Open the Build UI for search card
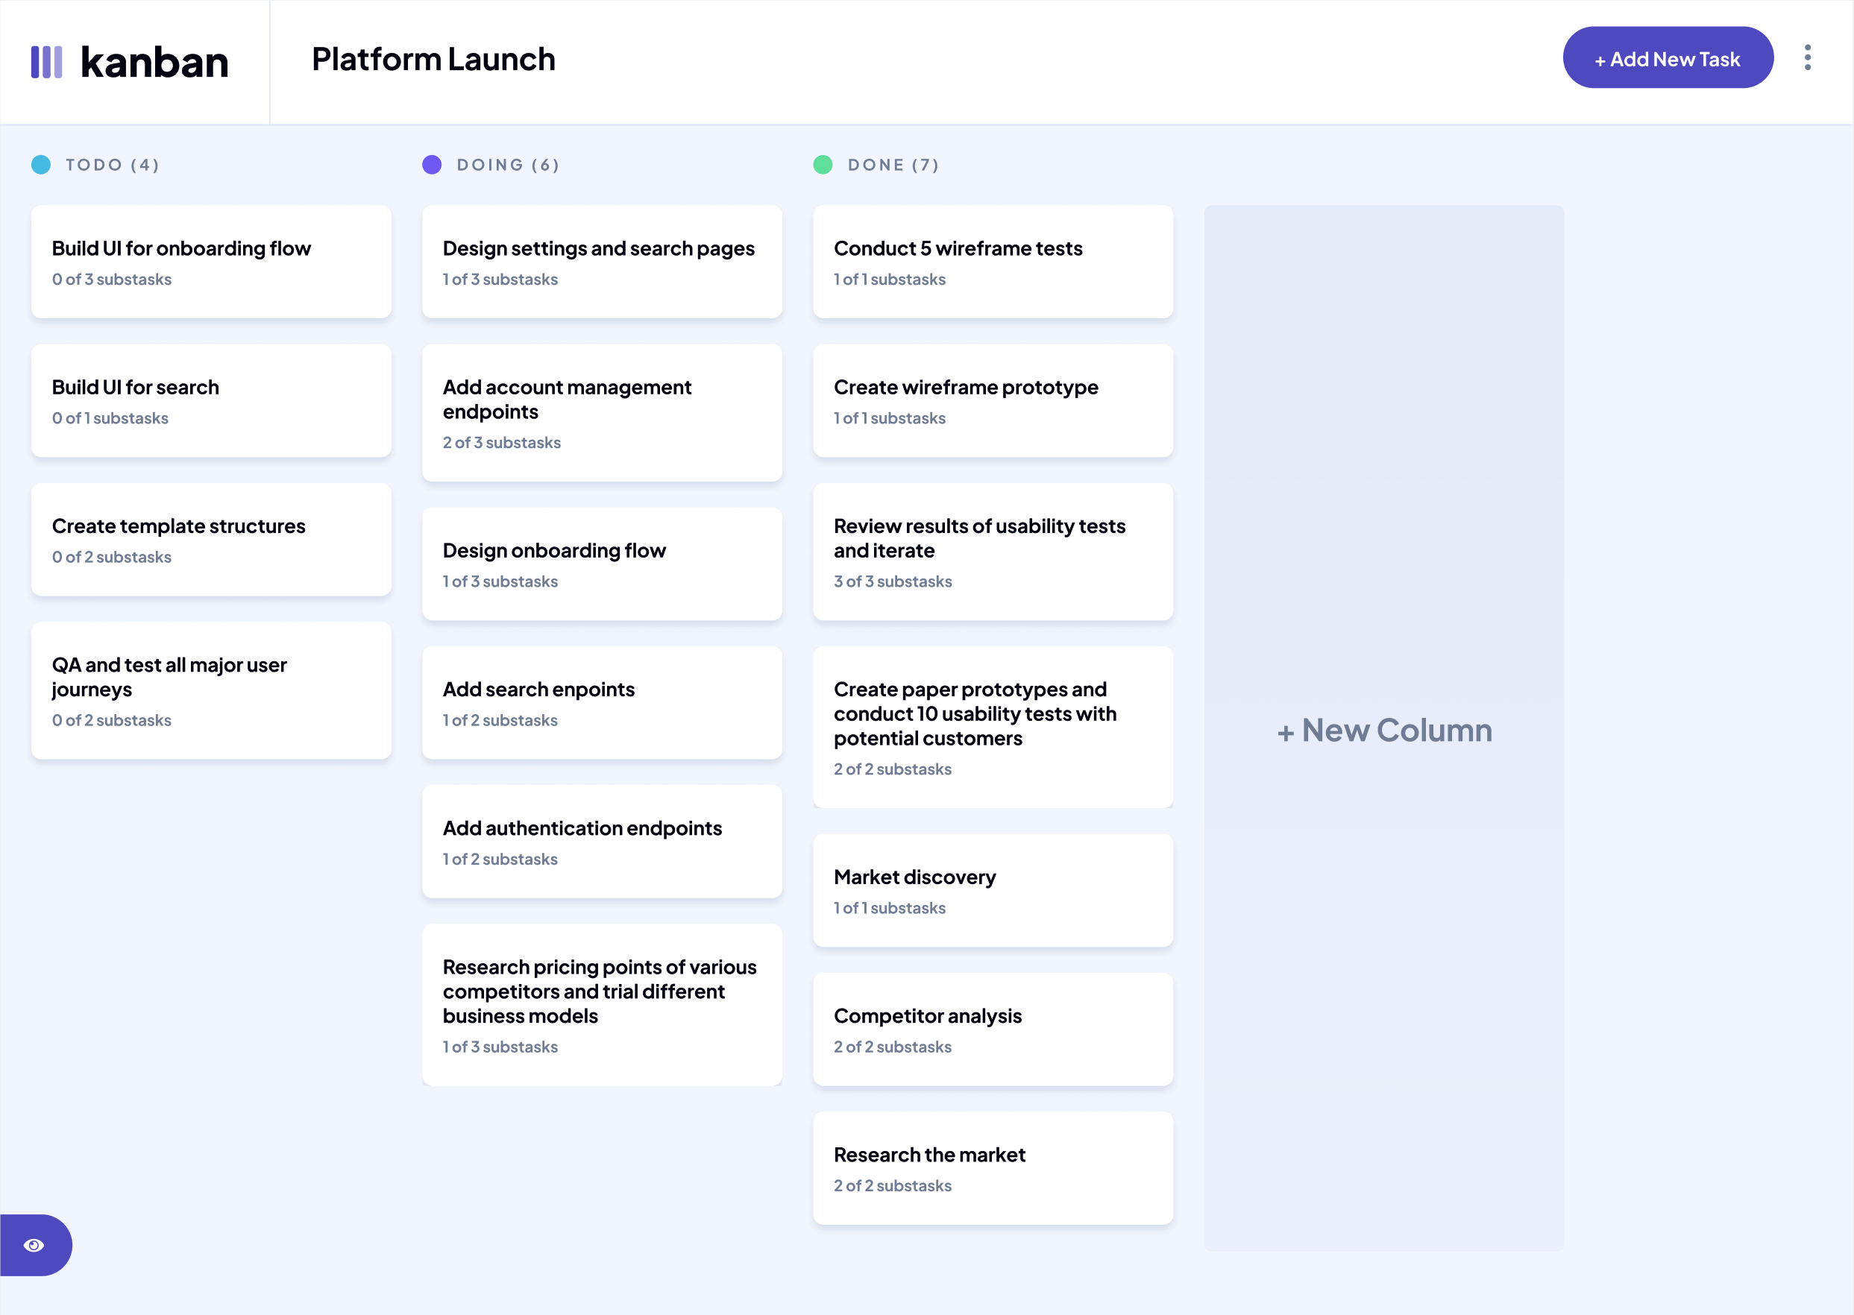Viewport: 1854px width, 1315px height. coord(210,401)
